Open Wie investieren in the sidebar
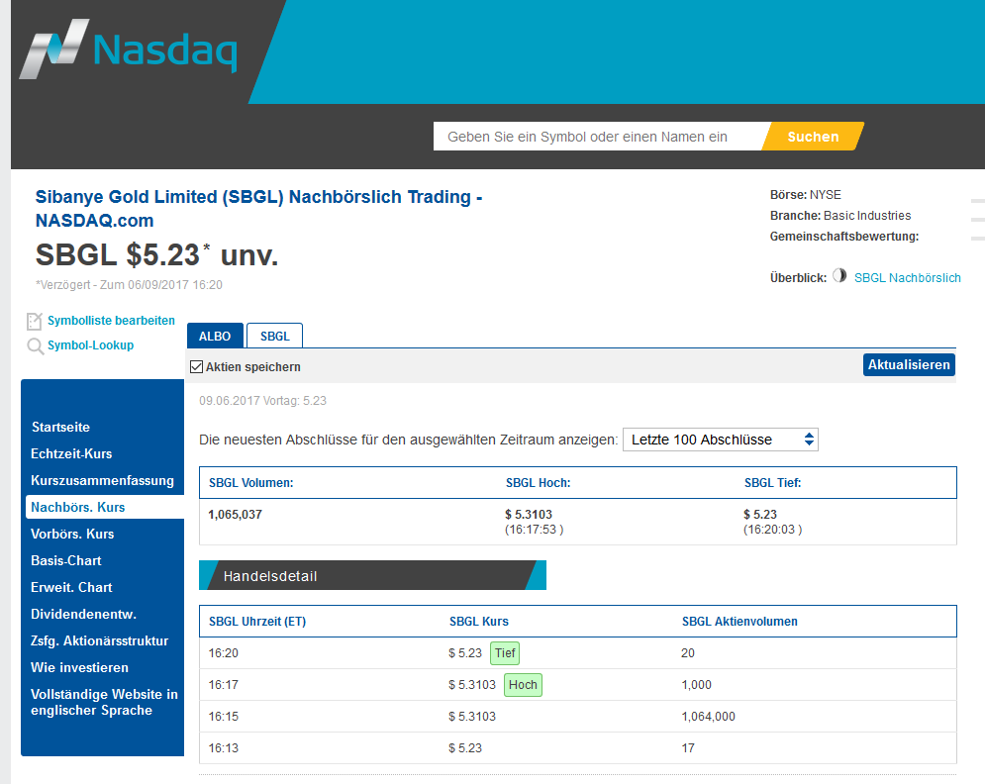This screenshot has width=985, height=784. [80, 668]
